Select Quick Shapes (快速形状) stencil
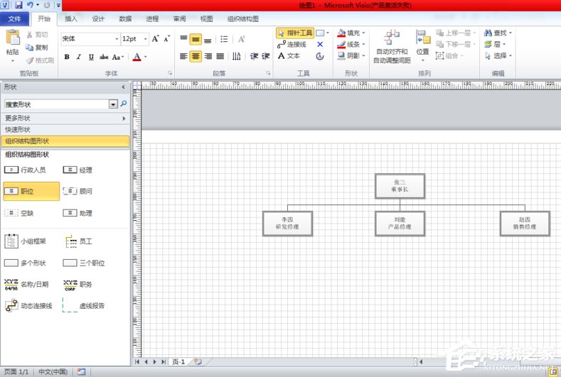 (x=65, y=129)
